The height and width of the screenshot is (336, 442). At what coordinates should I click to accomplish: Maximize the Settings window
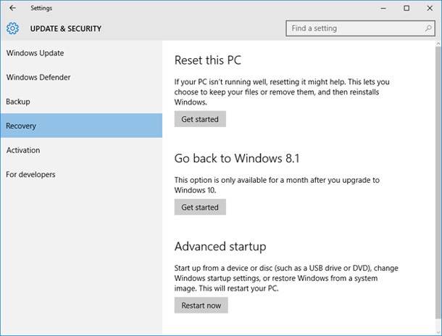point(406,8)
